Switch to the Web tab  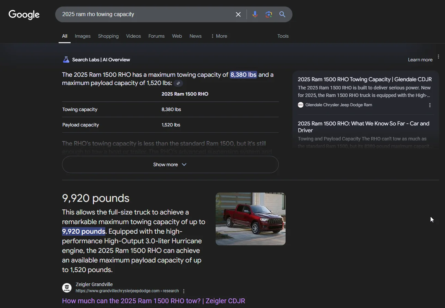point(177,36)
